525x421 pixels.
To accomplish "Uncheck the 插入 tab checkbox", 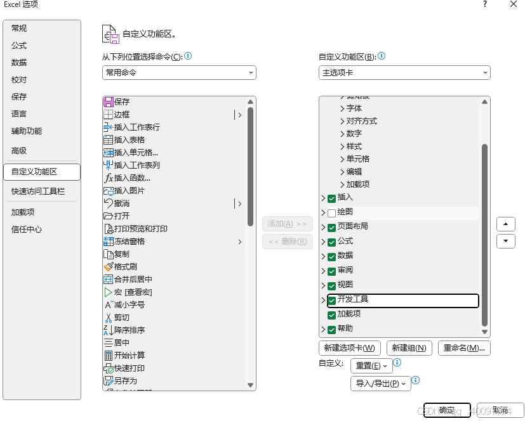I will coord(331,198).
